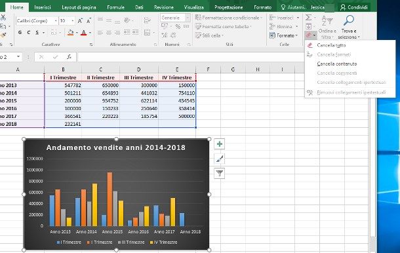The height and width of the screenshot is (253, 400).
Task: Click insert function fx icon
Action: coord(69,57)
